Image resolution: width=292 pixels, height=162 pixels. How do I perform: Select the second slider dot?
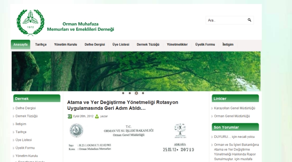coord(130,93)
